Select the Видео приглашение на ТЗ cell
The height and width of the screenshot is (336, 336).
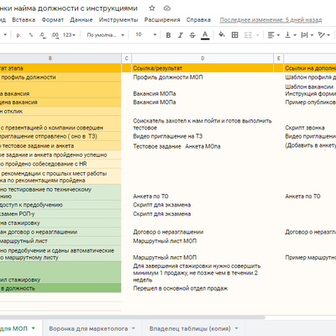202,136
